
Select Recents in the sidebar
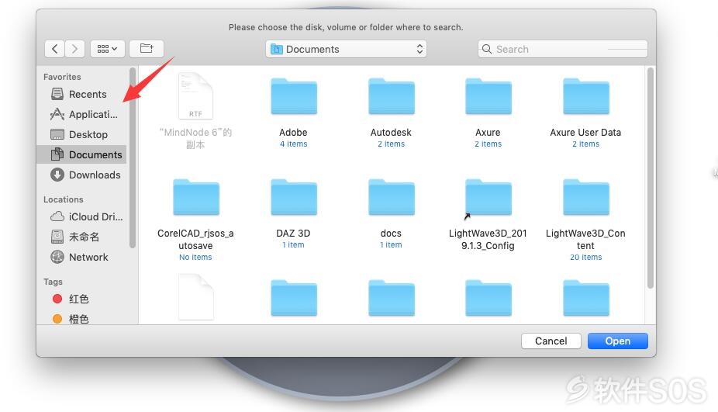(81, 94)
